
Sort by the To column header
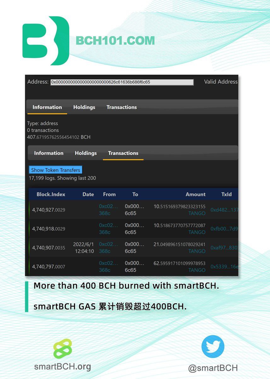[x=135, y=194]
